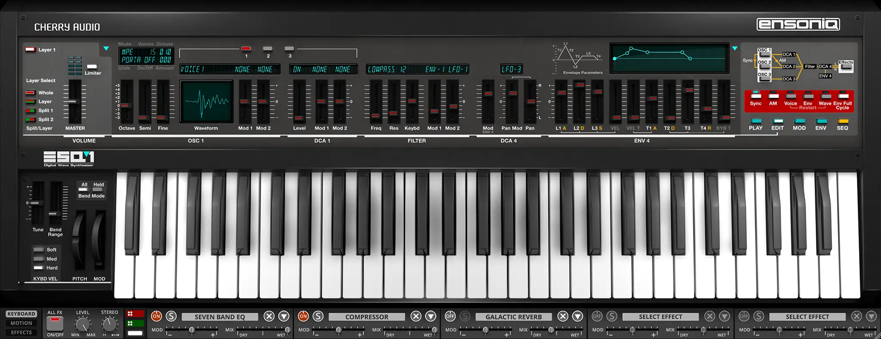Solo the Galactic Reverb effect
Image resolution: width=881 pixels, height=339 pixels.
(x=465, y=316)
